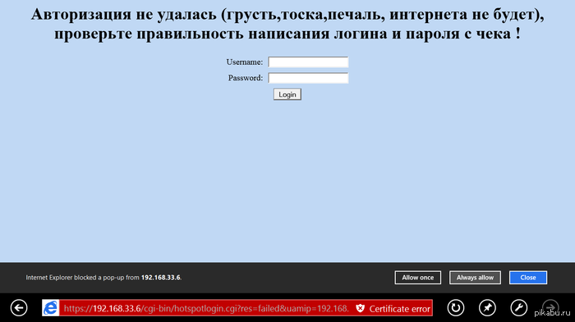This screenshot has height=322, width=575.
Task: Click the Password input field
Action: 308,78
